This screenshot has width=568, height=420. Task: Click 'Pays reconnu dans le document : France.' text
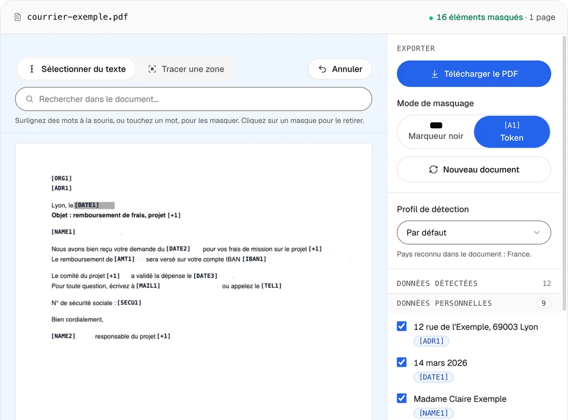tap(464, 254)
